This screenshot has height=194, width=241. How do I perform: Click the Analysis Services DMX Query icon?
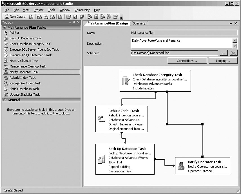46,17
